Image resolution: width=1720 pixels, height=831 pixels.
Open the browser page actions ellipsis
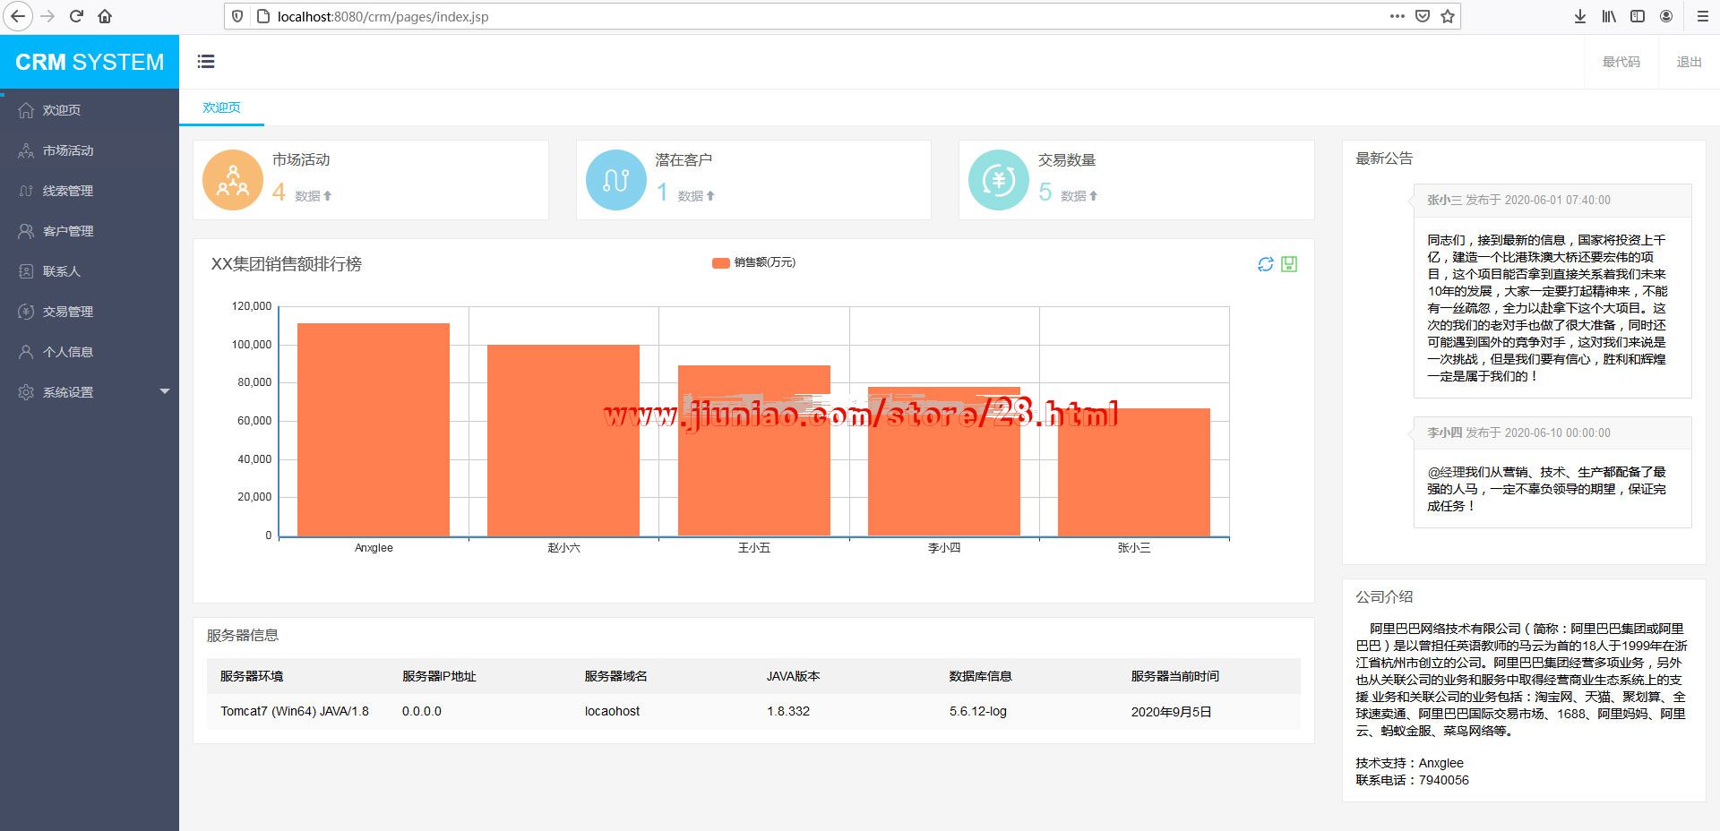[1397, 16]
